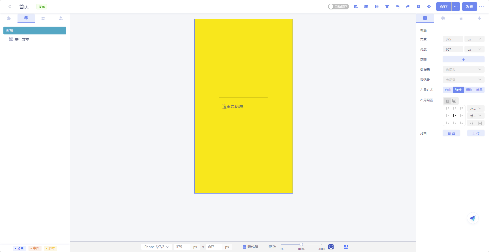Viewport: 489px width, 252px height.
Task: Open the style palette tab in right panel
Action: click(443, 18)
